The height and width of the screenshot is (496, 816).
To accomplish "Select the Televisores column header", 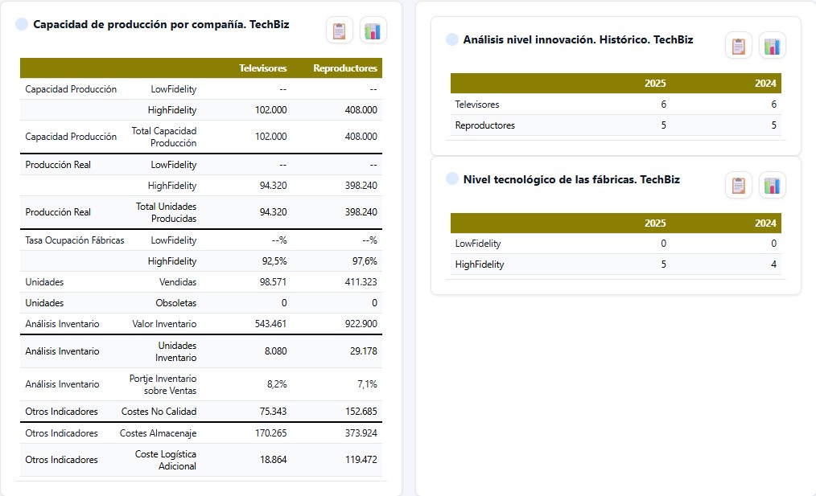I will [x=263, y=68].
